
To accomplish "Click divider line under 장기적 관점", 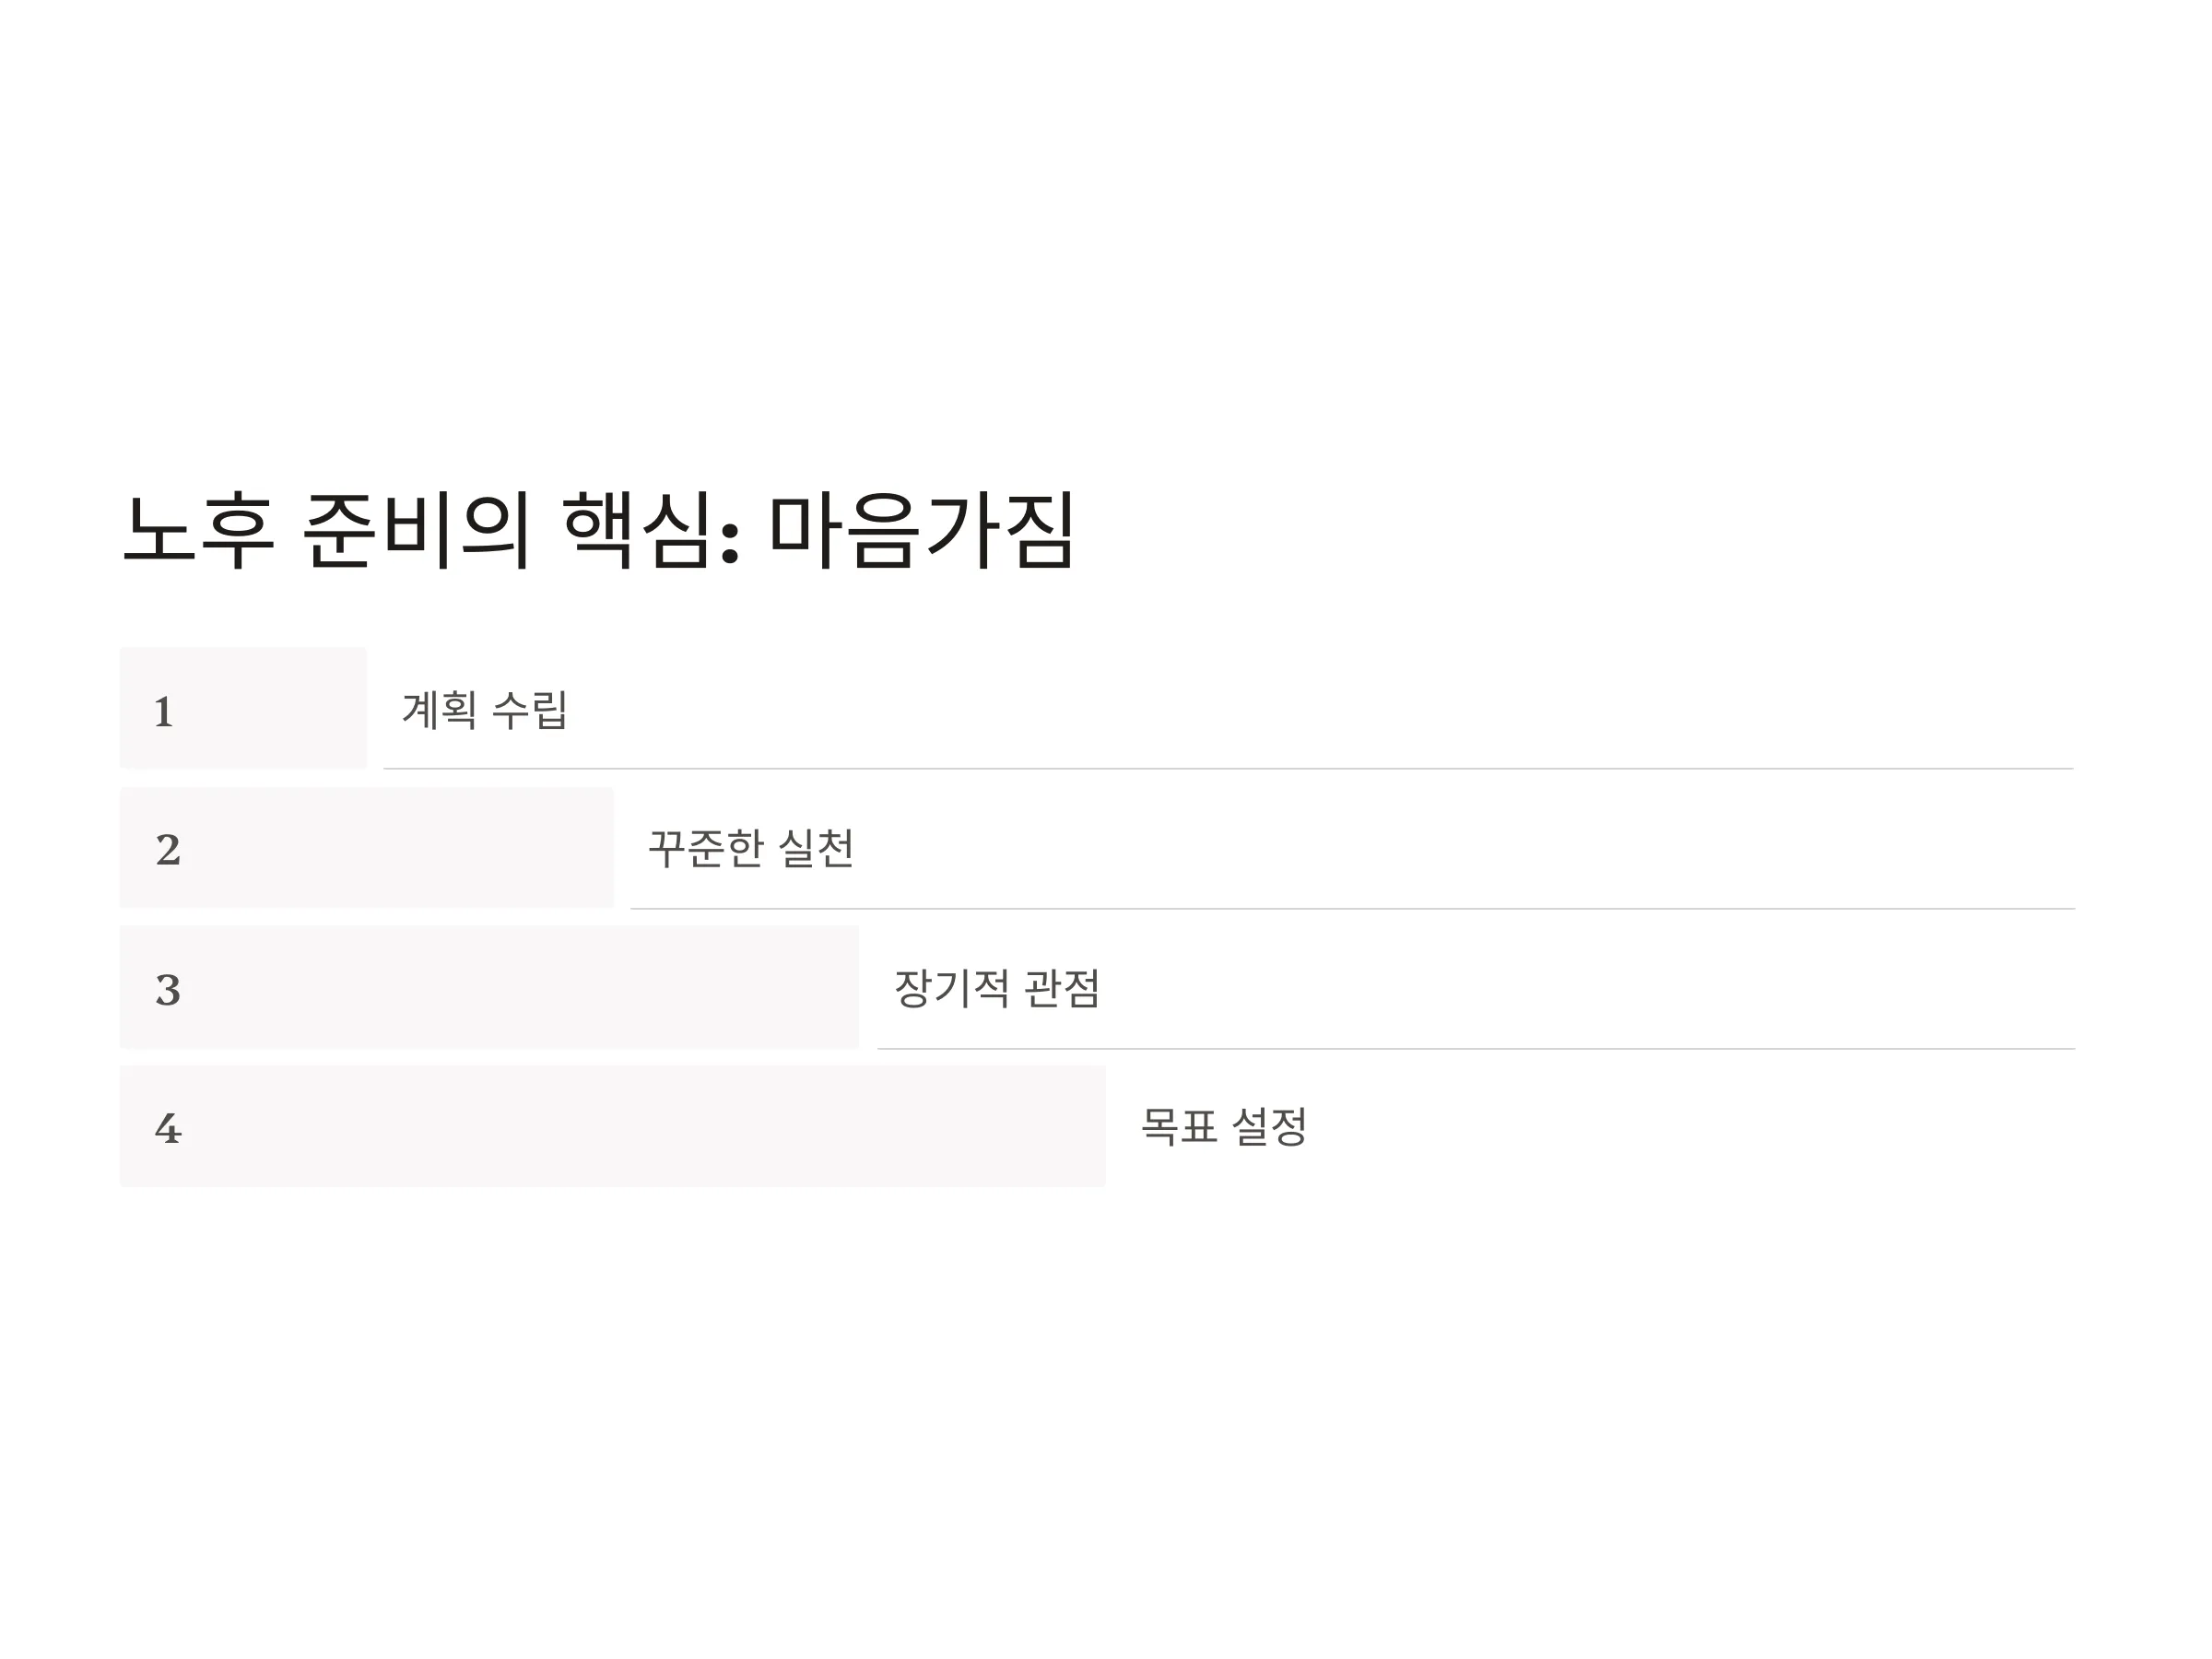I will click(1477, 1049).
